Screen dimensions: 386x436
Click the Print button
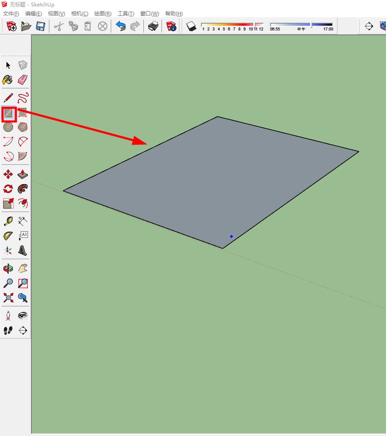(153, 27)
